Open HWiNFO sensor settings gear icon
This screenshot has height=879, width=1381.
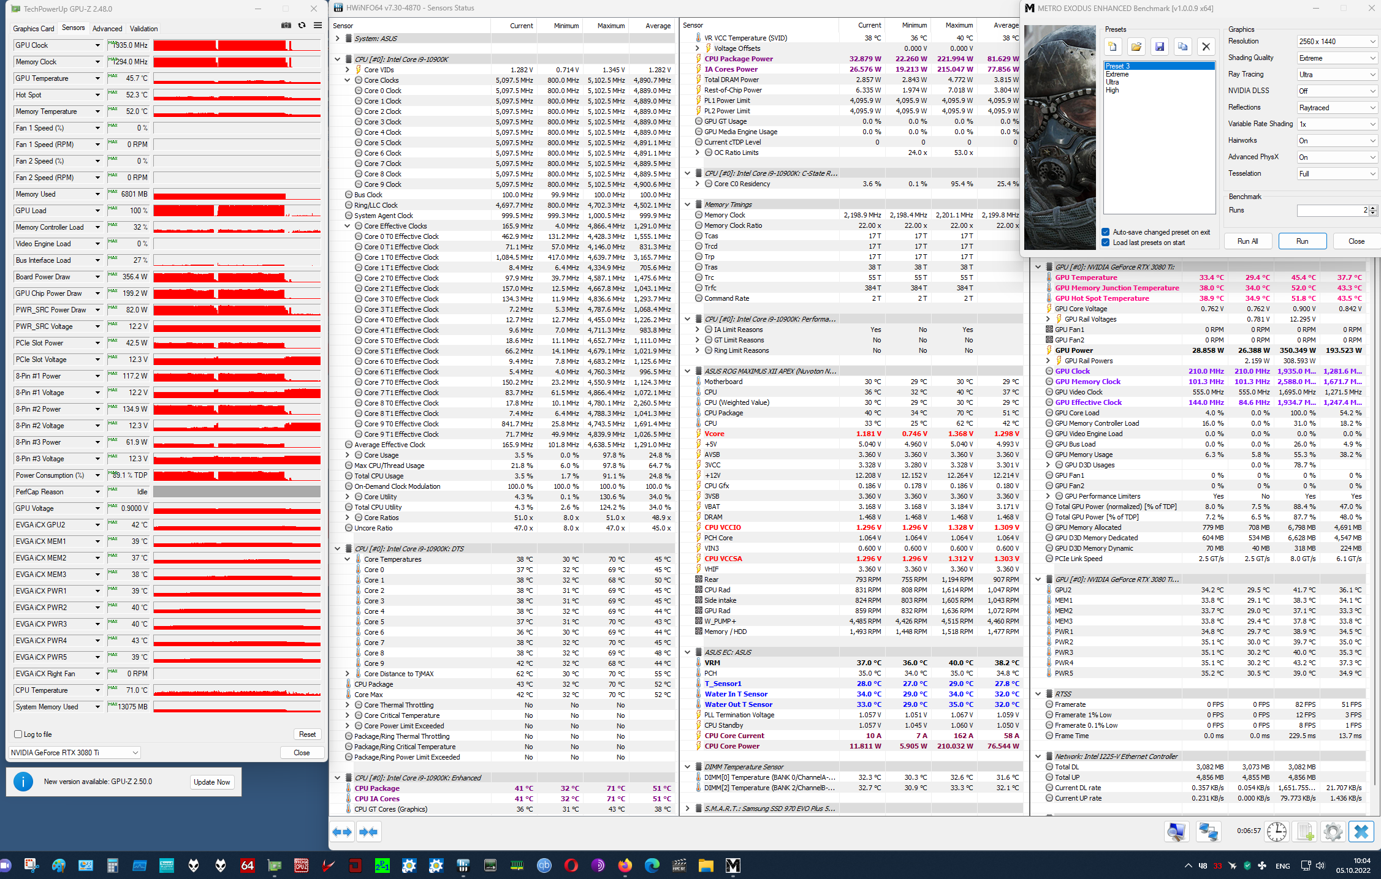point(1333,831)
